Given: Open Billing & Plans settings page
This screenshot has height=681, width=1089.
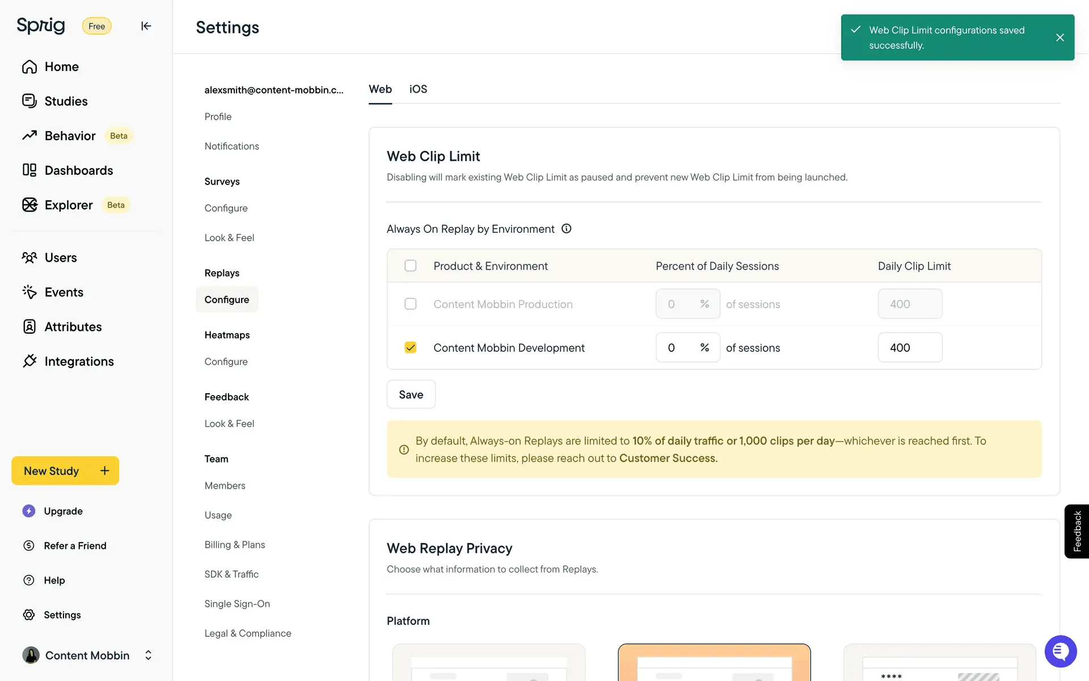Looking at the screenshot, I should 234,544.
